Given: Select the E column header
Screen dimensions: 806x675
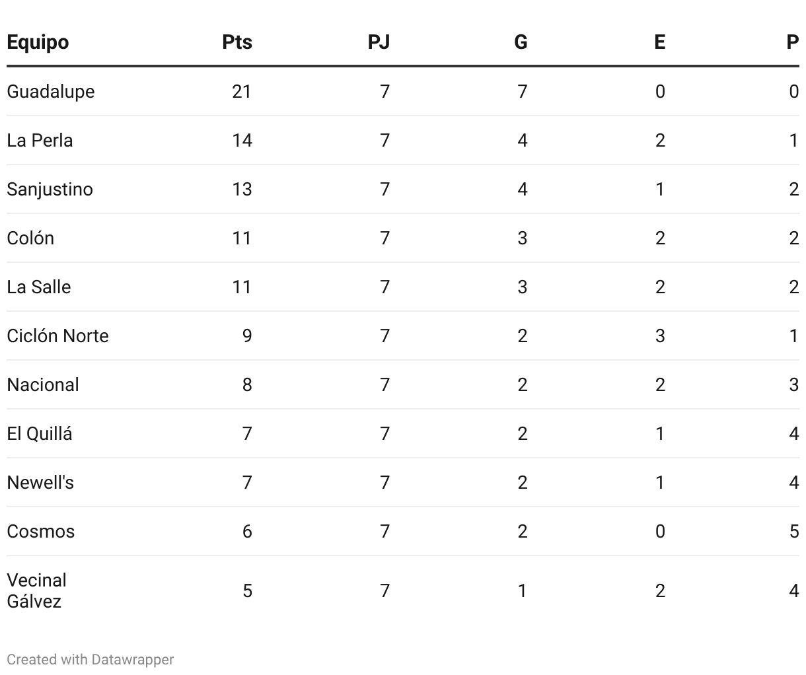Looking at the screenshot, I should pyautogui.click(x=659, y=42).
